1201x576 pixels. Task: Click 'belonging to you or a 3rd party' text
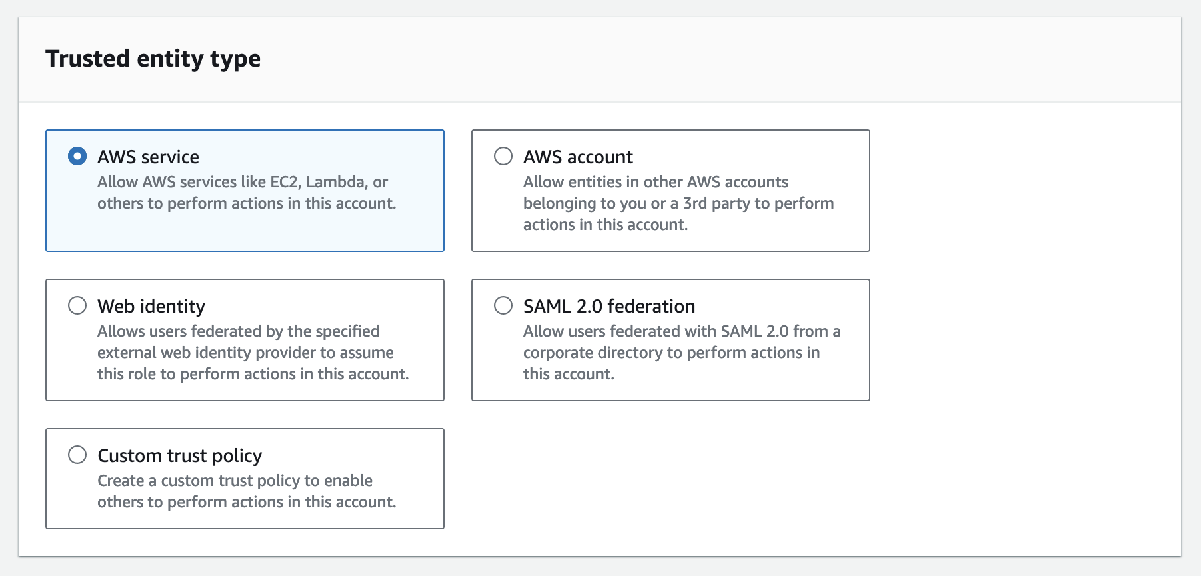tap(678, 203)
